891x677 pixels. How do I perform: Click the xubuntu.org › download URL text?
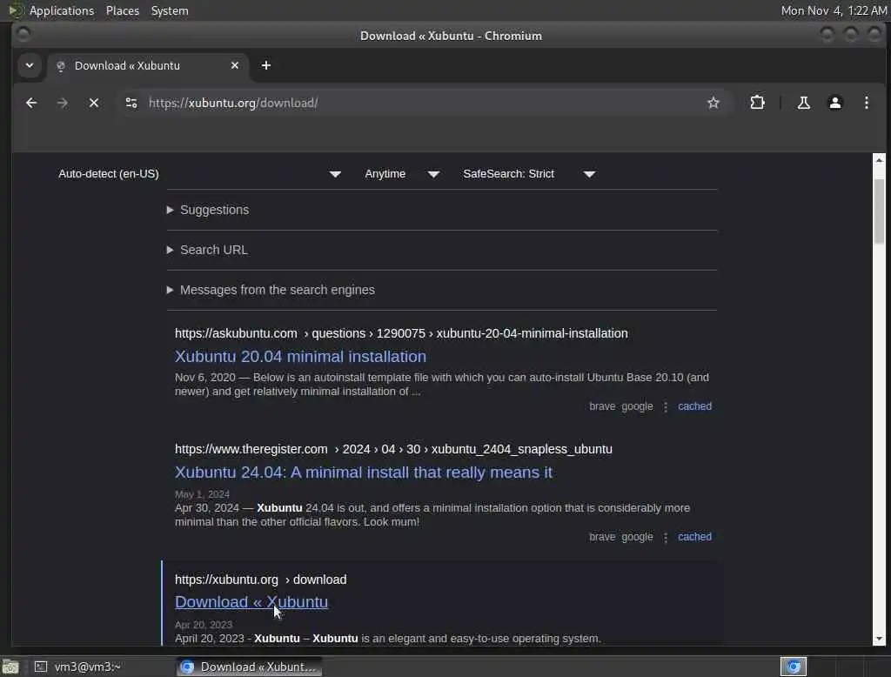coord(260,580)
